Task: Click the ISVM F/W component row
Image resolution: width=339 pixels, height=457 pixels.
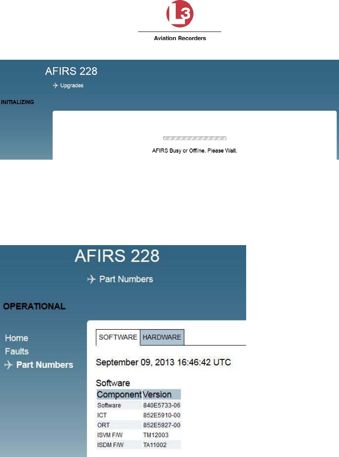Action: point(139,435)
